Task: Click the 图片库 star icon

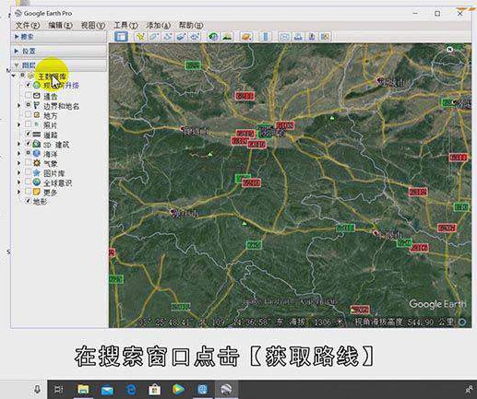Action: [37, 172]
